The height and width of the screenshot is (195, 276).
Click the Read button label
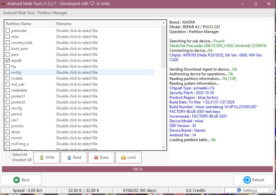point(77,157)
